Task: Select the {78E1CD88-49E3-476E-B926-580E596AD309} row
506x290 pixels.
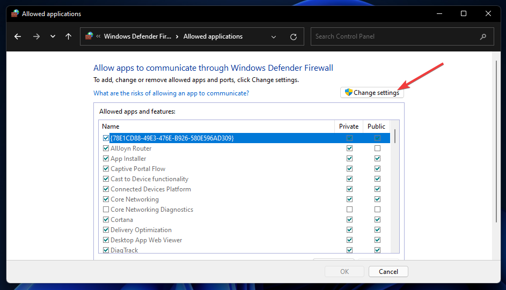Action: point(244,138)
